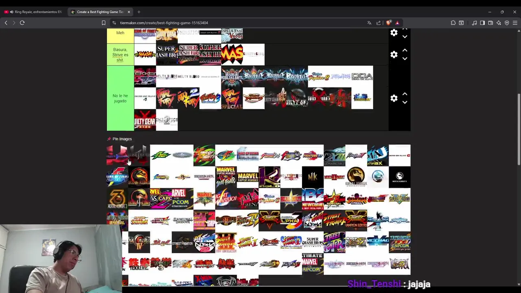Viewport: 521px width, 293px height.
Task: Select Fatal Fury Special in unplayed row
Action: pyautogui.click(x=232, y=98)
